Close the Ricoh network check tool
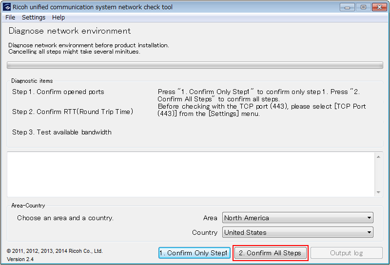390x265 pixels. pos(379,7)
